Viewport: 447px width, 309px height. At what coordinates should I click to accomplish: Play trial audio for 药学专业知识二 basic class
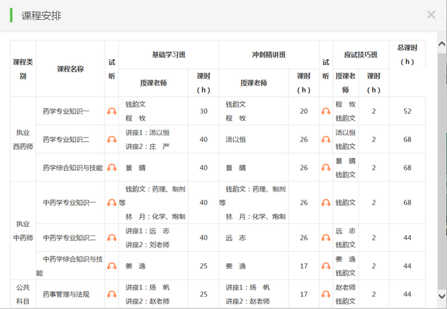111,139
